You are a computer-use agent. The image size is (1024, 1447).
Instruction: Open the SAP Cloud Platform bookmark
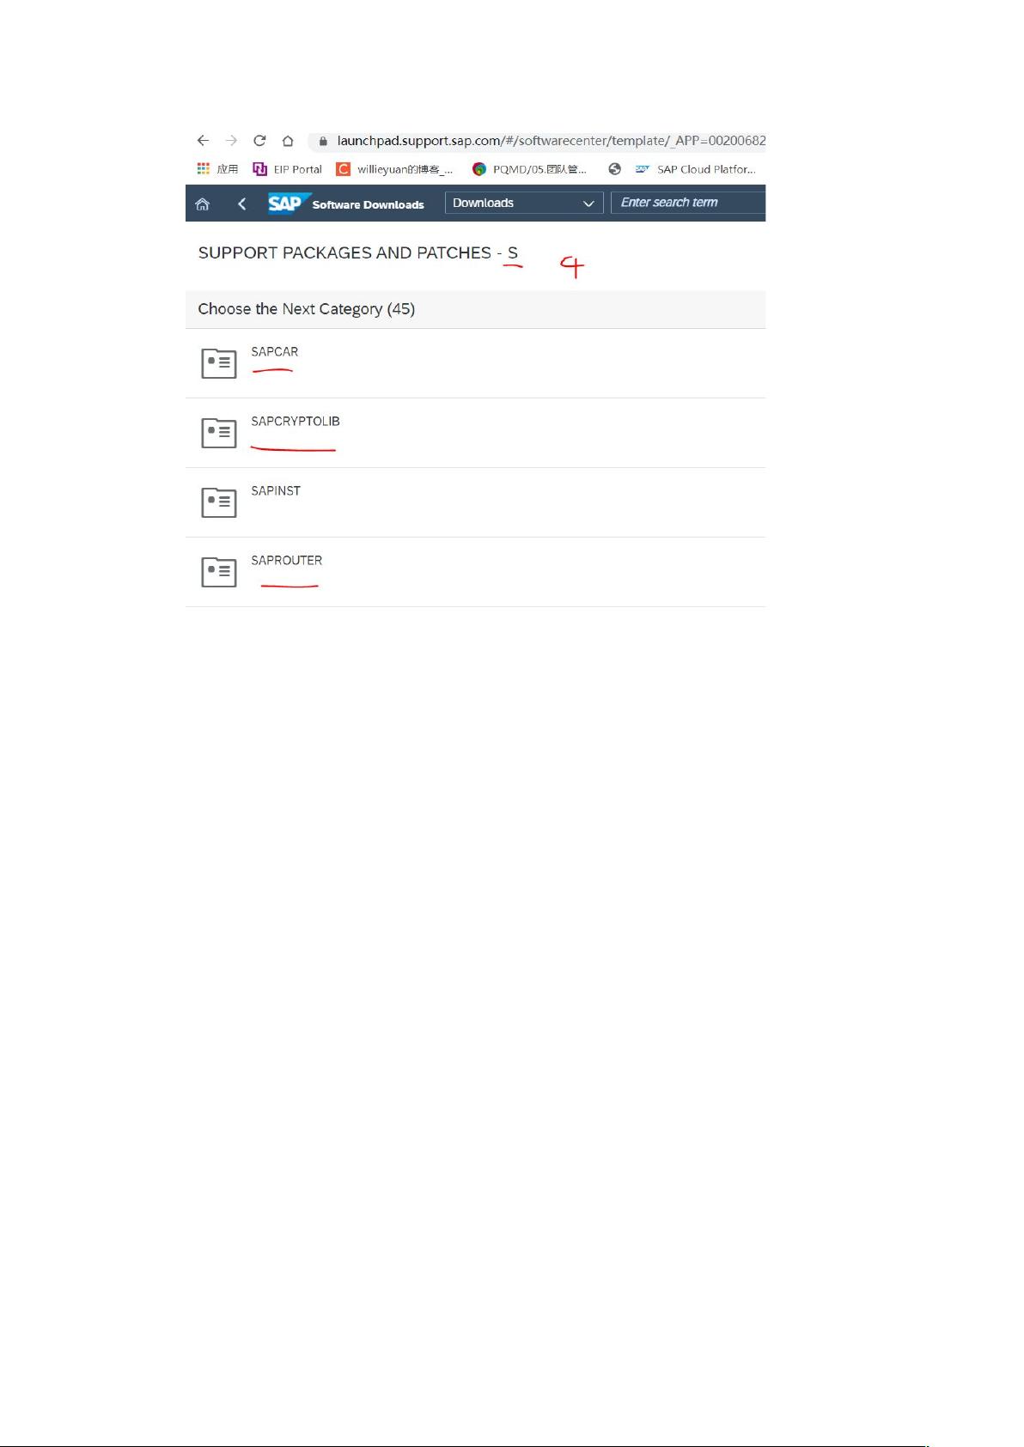pos(695,169)
